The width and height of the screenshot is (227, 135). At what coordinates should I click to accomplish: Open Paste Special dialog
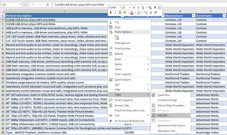[x=129, y=43]
